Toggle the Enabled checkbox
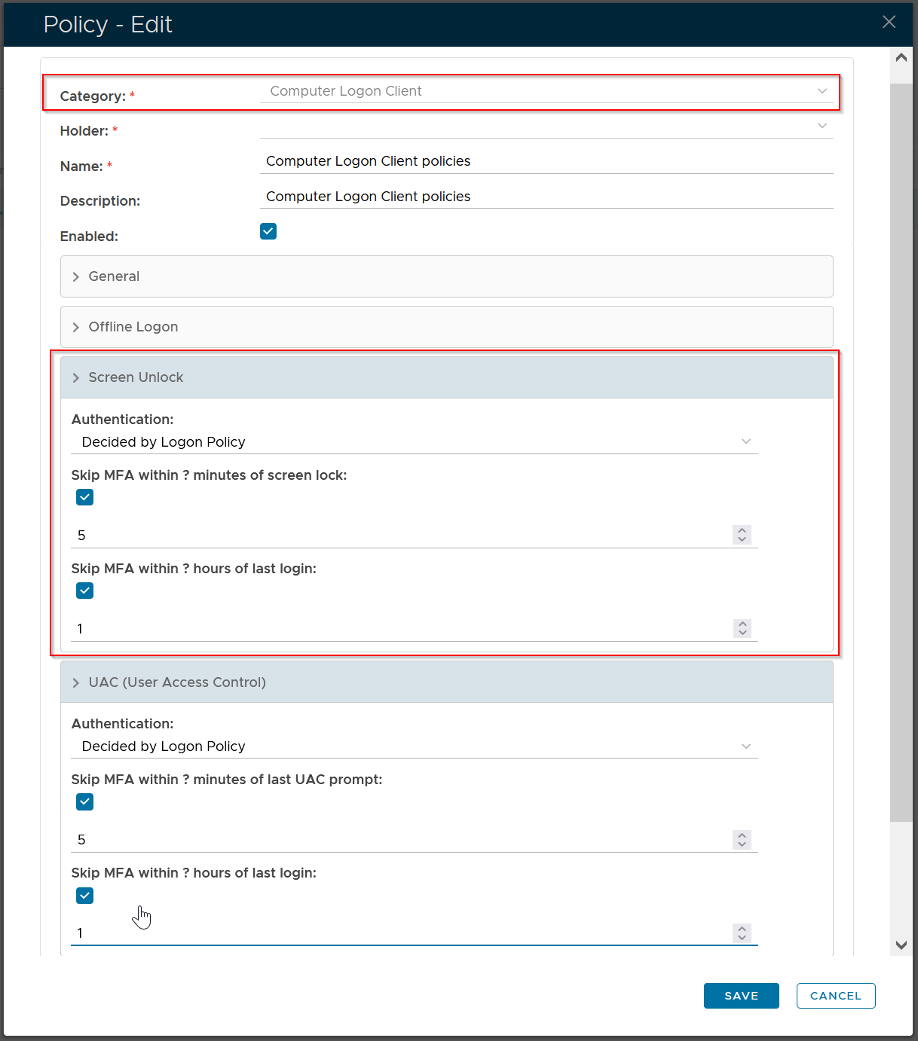918x1041 pixels. coord(268,231)
